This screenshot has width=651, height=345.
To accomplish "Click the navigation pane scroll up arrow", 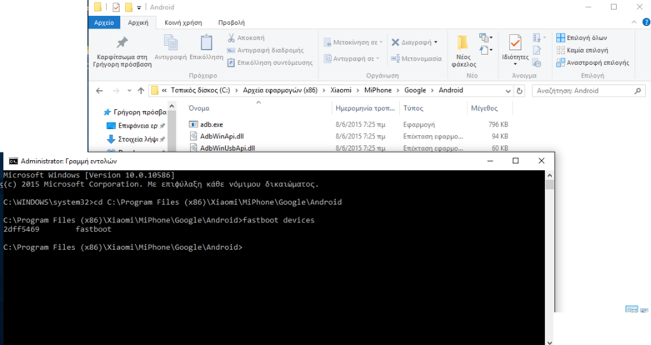I will [x=172, y=107].
